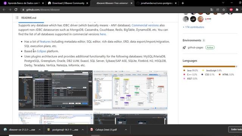Click the postgresql exe file icon
This screenshot has height=136, width=242.
pyautogui.click(x=48, y=130)
